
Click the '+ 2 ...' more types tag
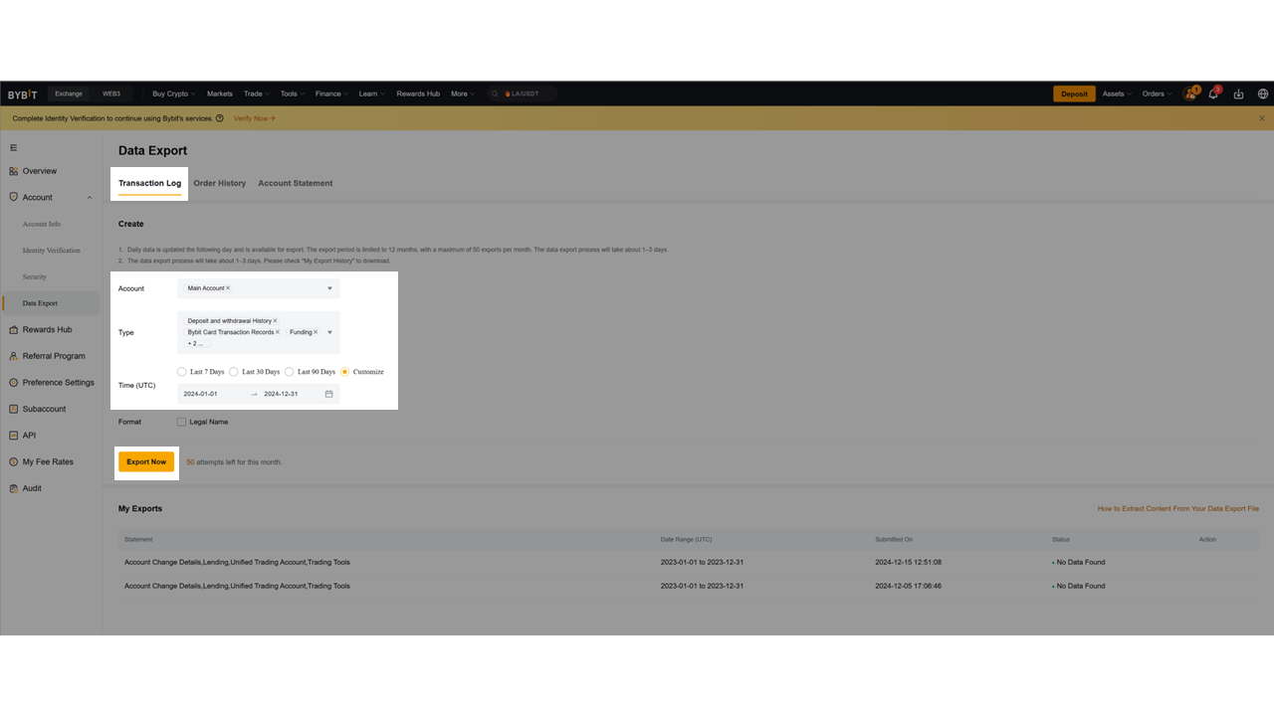[195, 344]
